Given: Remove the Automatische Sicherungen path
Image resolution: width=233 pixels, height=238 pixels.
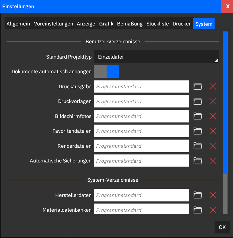Looking at the screenshot, I should pyautogui.click(x=213, y=161).
